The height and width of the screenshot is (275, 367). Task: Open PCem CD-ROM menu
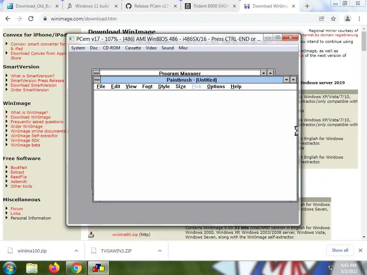(111, 48)
